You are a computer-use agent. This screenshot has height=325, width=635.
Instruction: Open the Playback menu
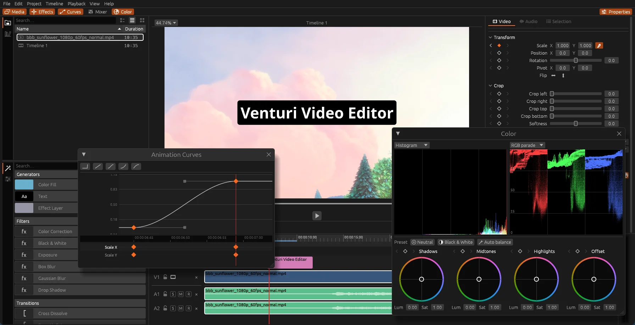[x=77, y=4]
